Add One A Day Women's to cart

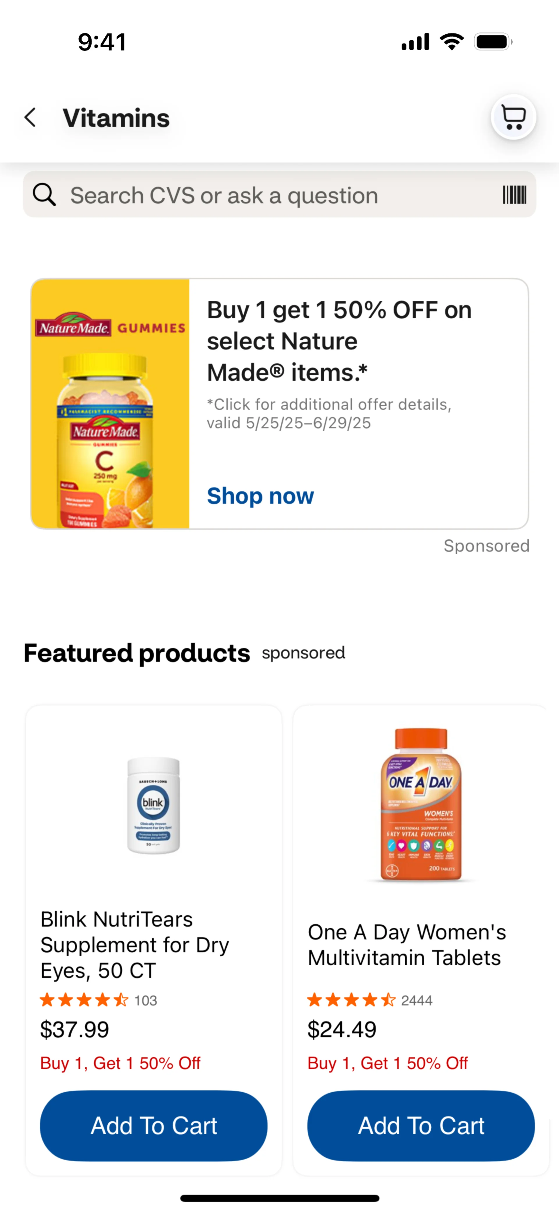(421, 1125)
